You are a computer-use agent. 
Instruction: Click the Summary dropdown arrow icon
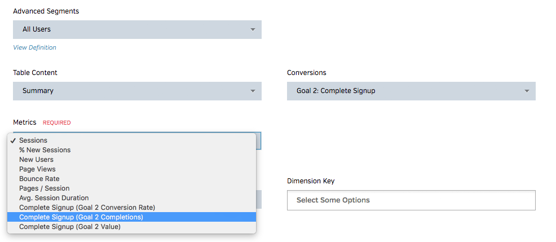(x=253, y=91)
